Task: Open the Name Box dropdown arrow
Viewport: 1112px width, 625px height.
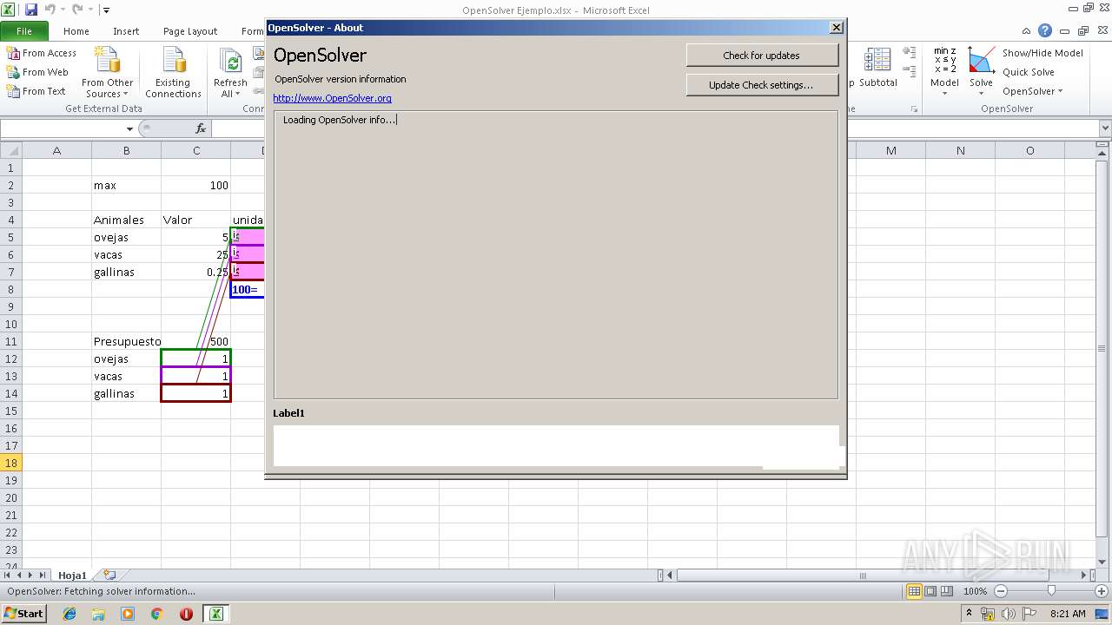Action: (x=129, y=128)
